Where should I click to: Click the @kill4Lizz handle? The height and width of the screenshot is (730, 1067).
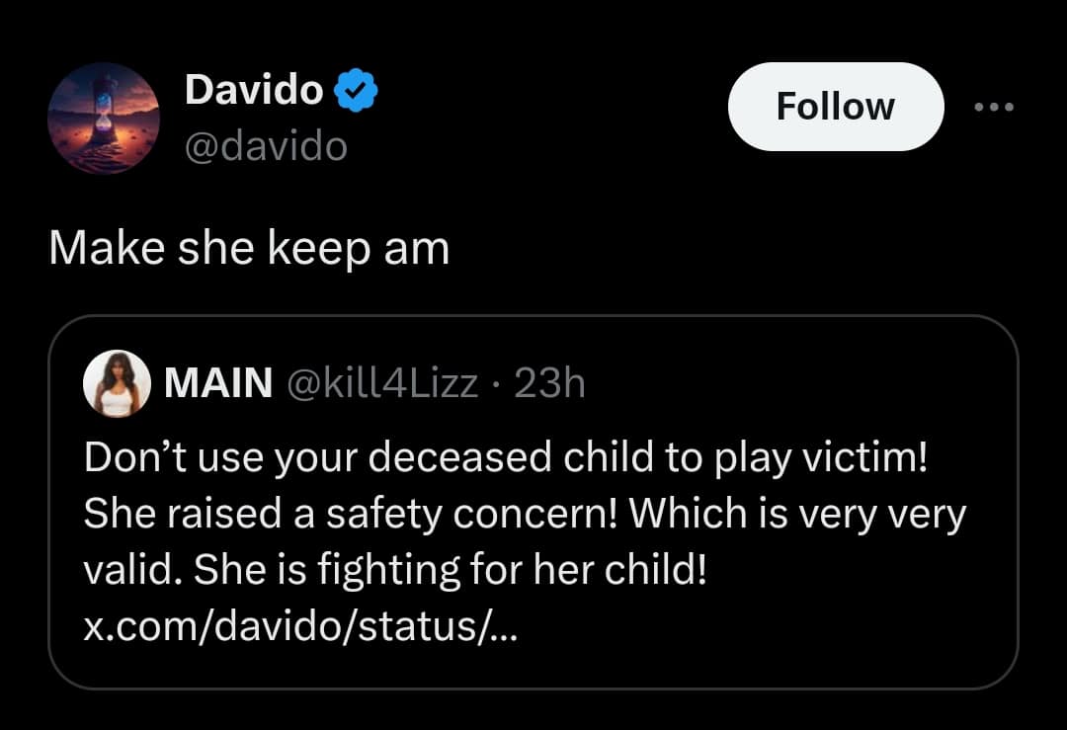pos(382,383)
